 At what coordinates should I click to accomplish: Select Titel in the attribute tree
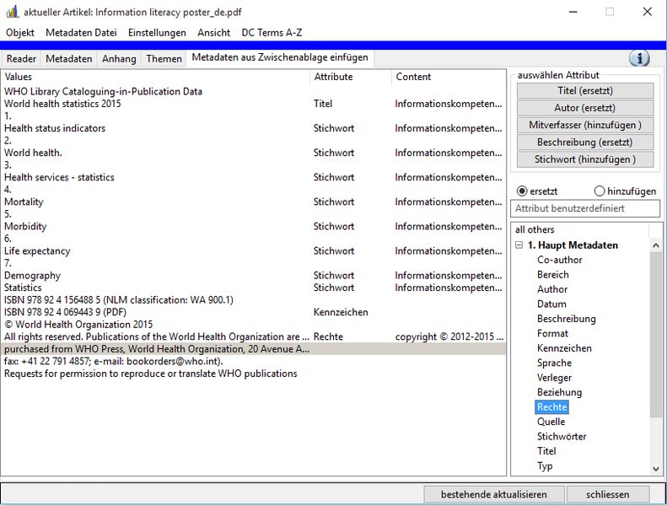(546, 451)
